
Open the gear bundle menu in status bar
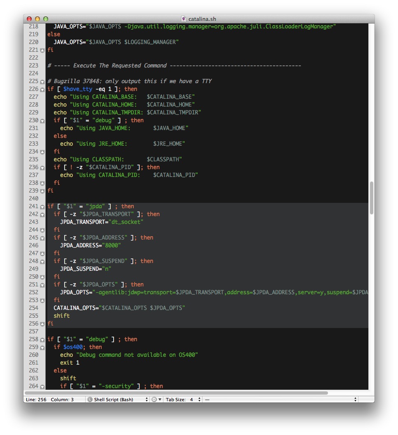click(156, 400)
